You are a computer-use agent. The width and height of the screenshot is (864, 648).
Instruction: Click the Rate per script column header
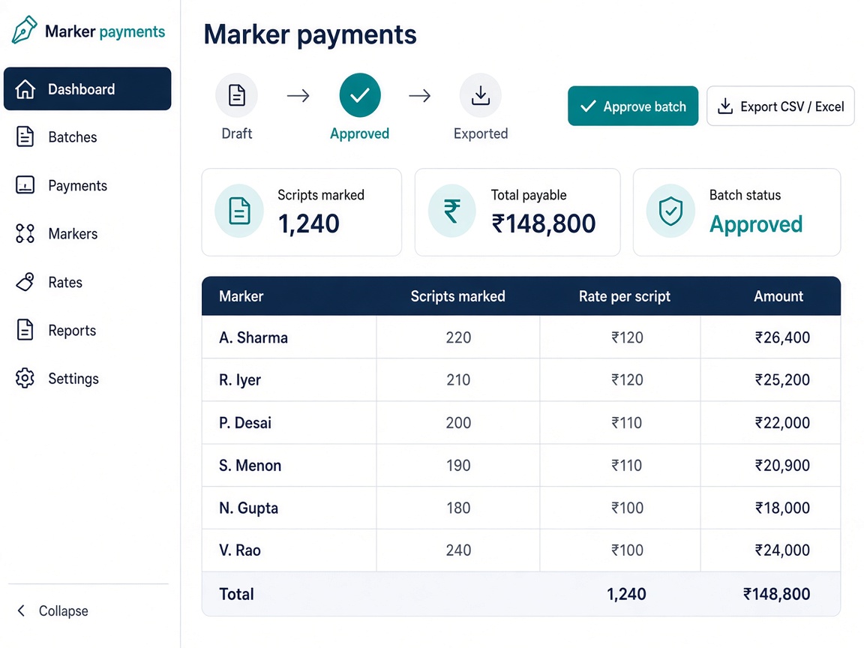tap(624, 296)
